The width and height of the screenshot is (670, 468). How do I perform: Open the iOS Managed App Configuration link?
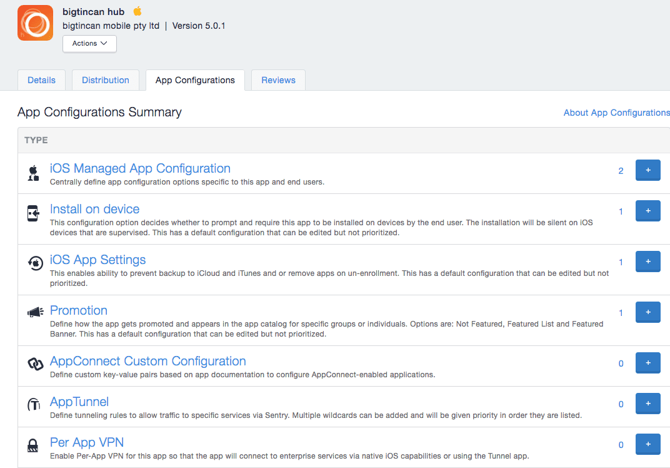click(x=140, y=168)
